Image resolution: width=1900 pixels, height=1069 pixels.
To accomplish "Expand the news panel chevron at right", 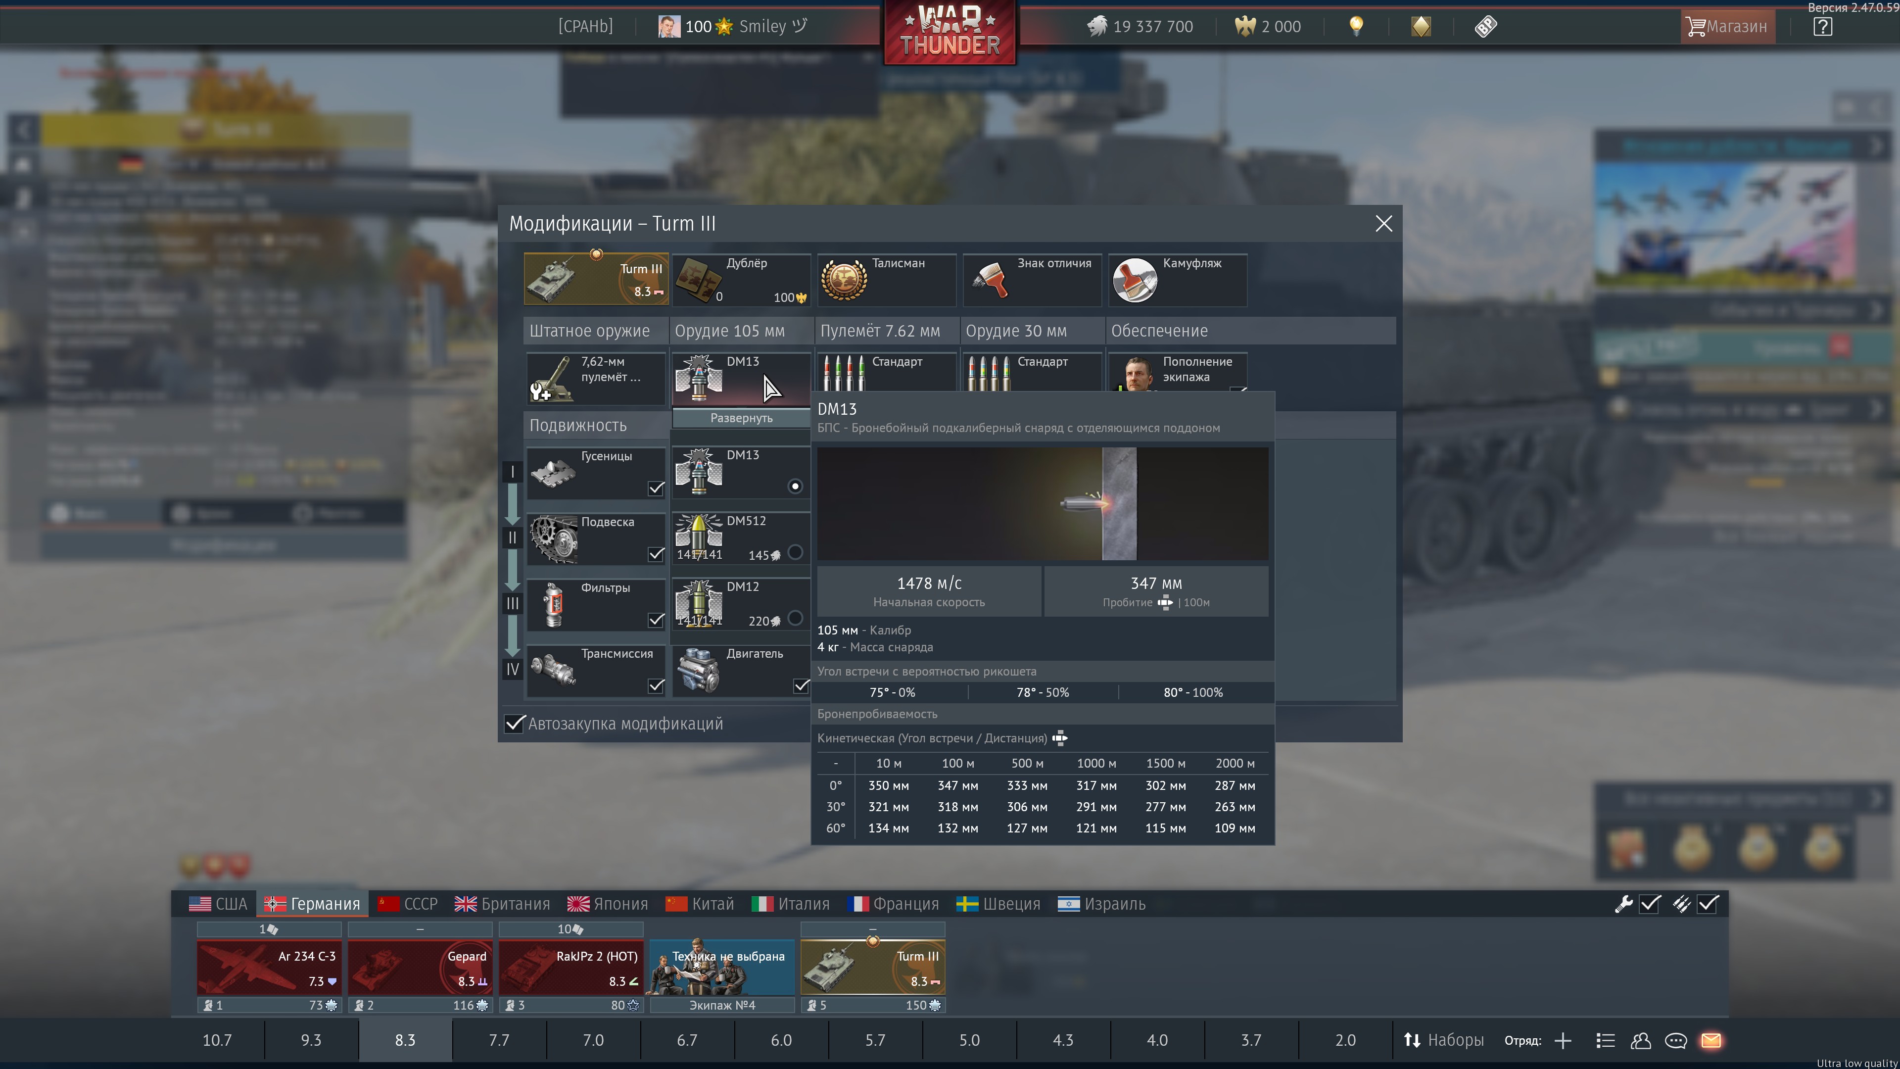I will pos(1876,147).
